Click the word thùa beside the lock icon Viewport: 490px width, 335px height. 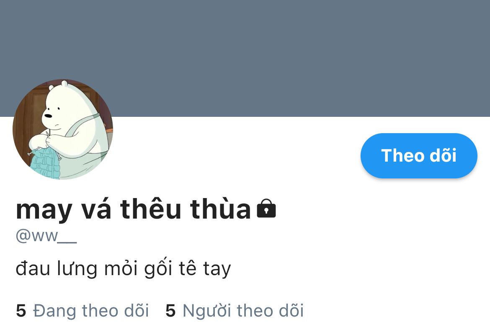(x=220, y=209)
